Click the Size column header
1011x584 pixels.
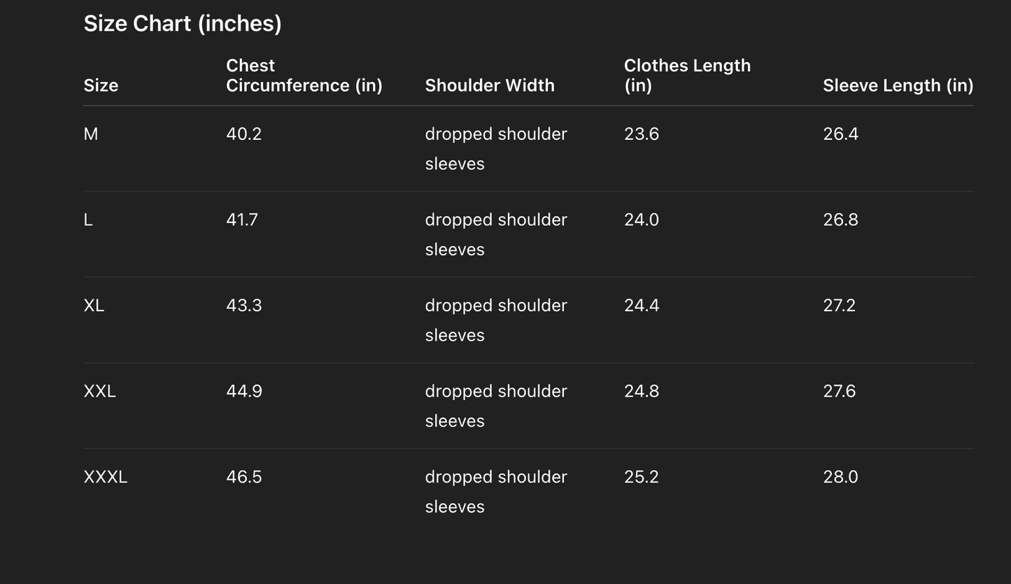click(x=101, y=85)
